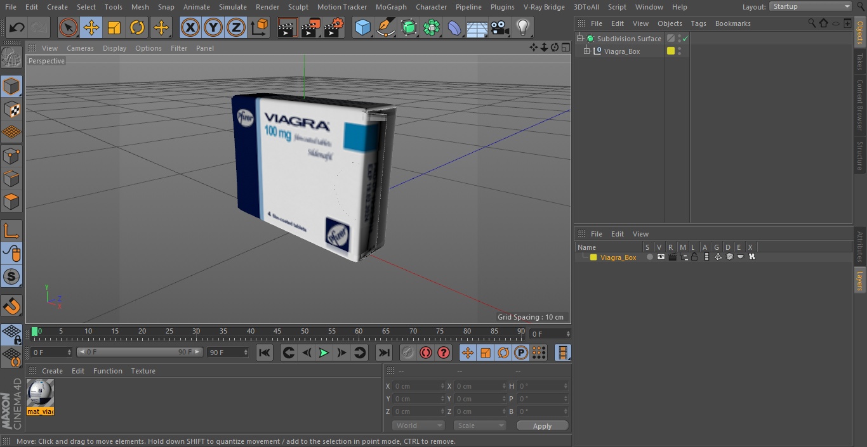This screenshot has height=447, width=867.
Task: Click the Undo arrow icon
Action: coord(17,27)
